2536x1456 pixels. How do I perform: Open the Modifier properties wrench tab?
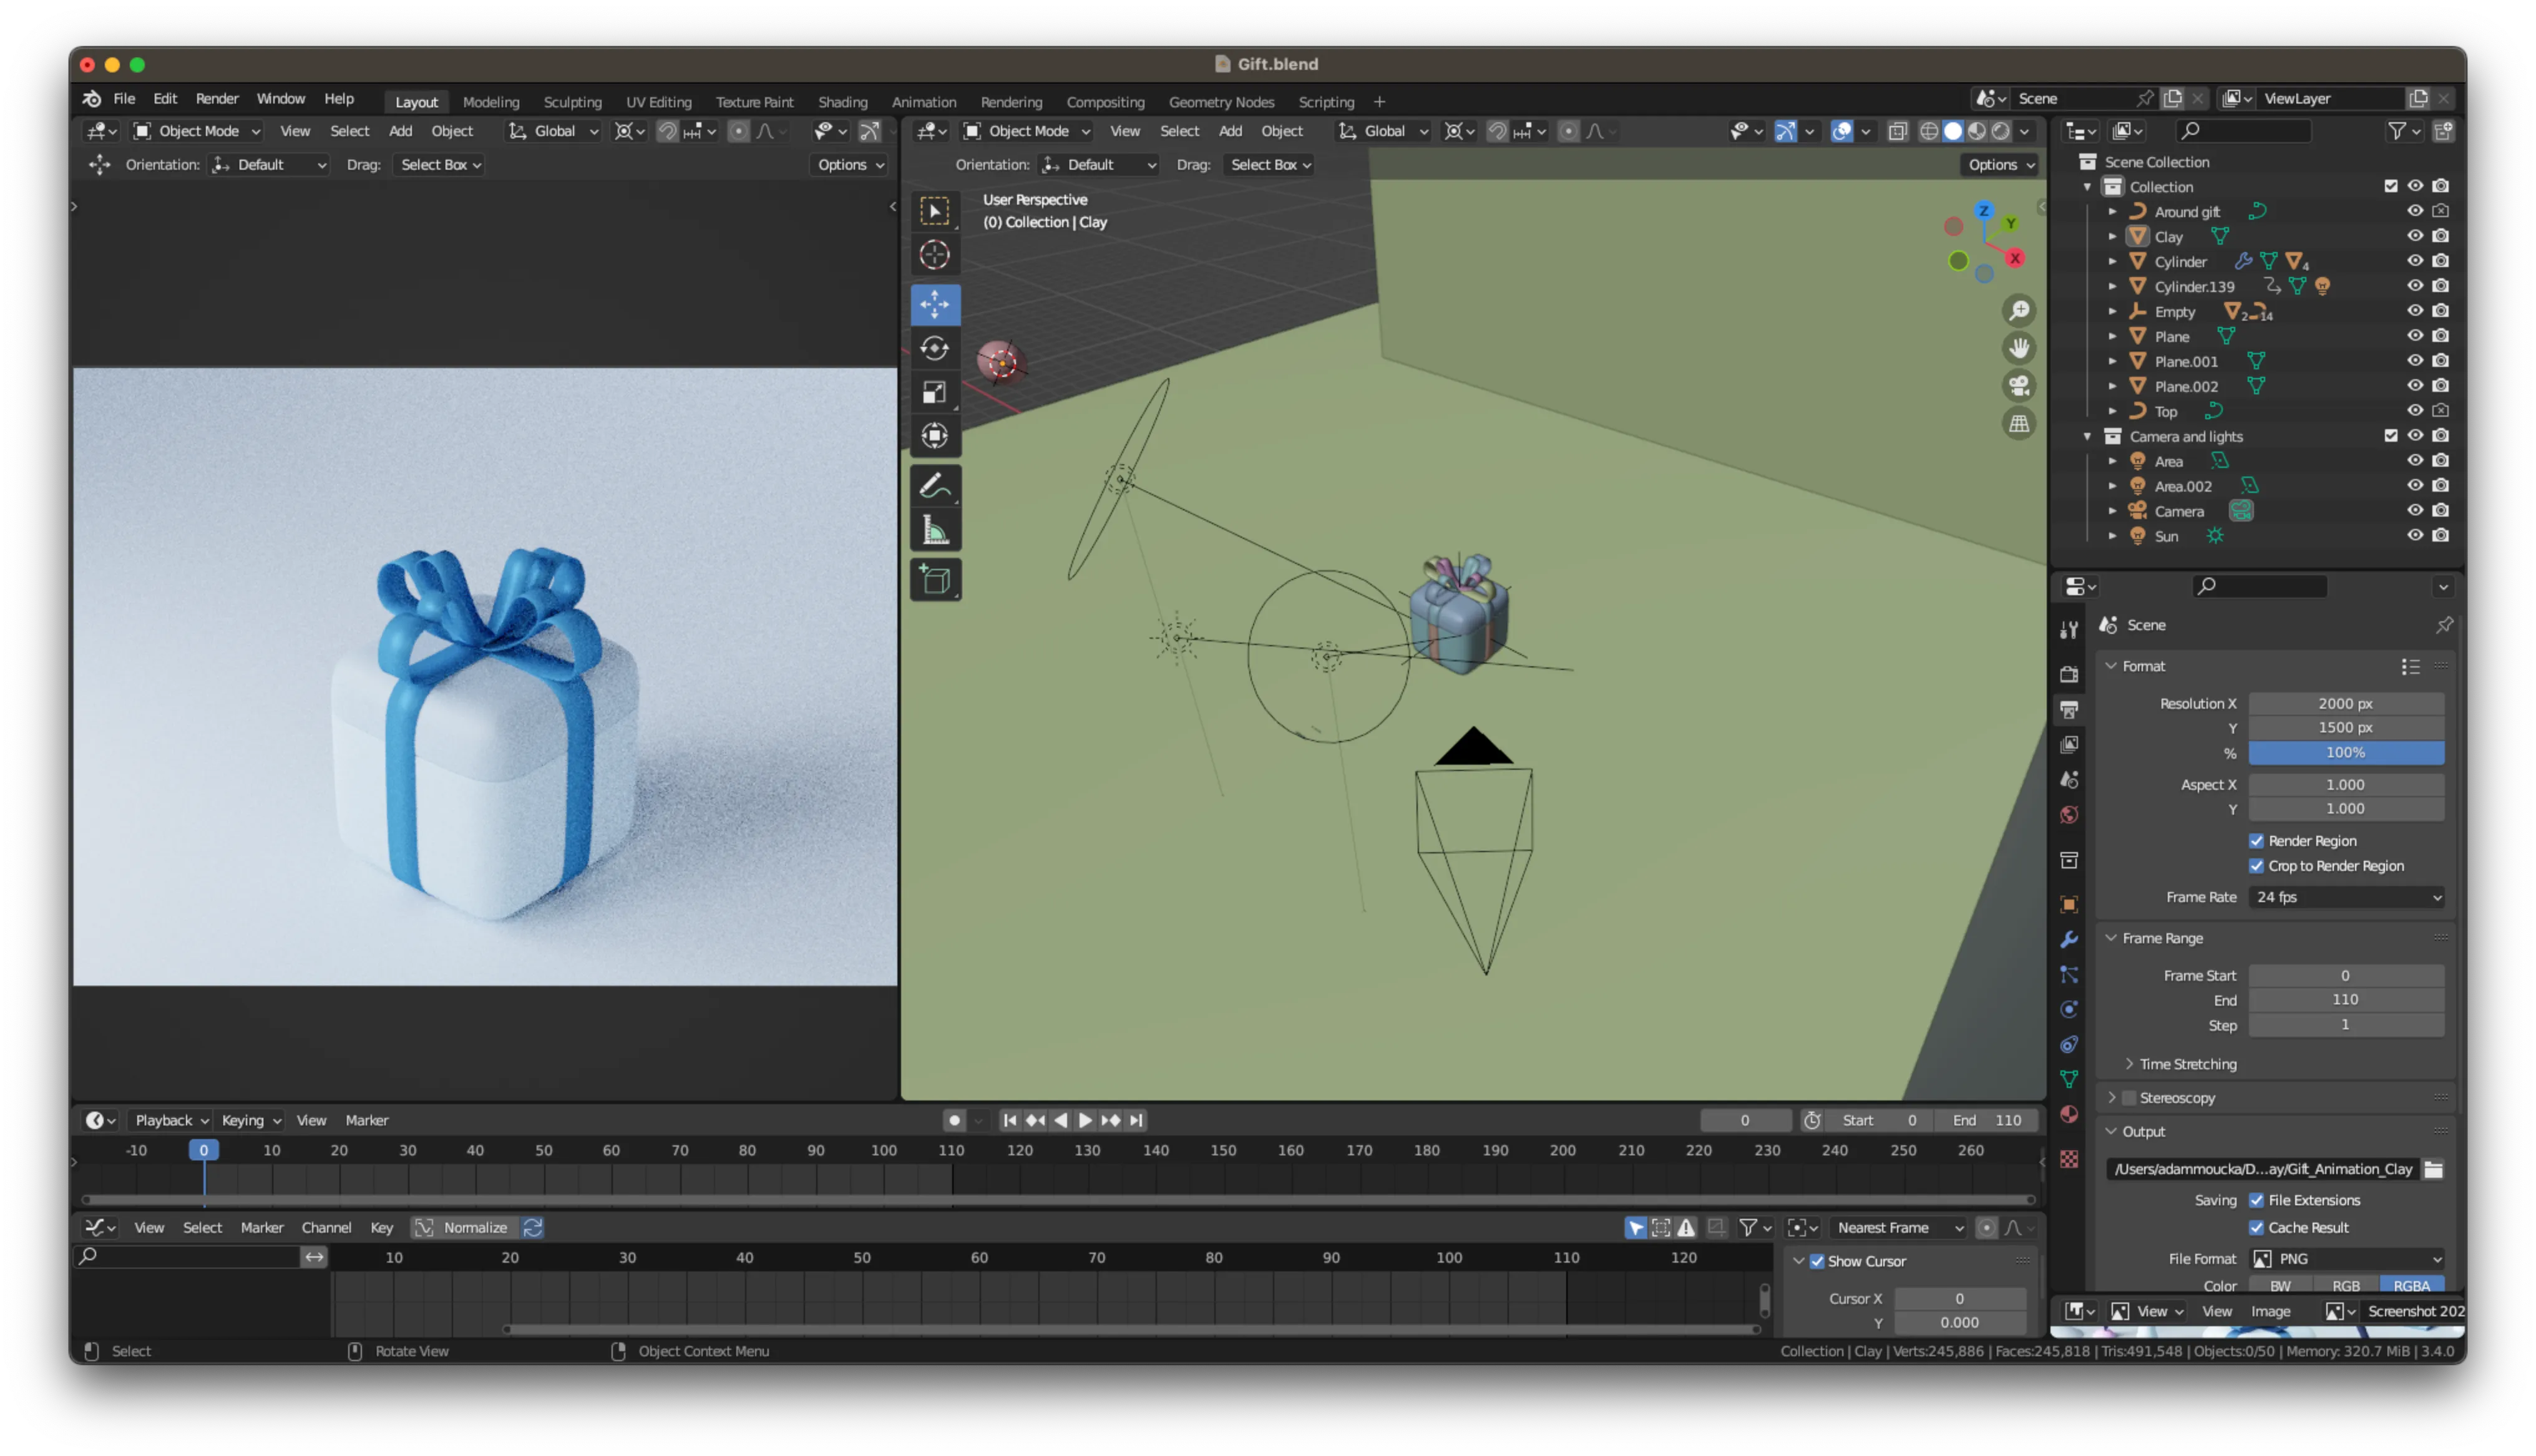pos(2068,940)
